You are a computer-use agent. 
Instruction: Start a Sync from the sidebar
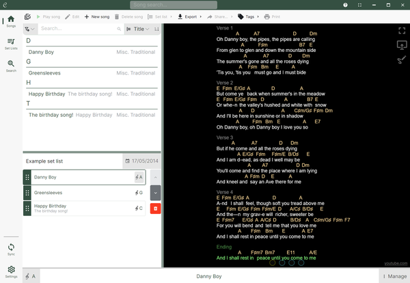[x=11, y=250]
